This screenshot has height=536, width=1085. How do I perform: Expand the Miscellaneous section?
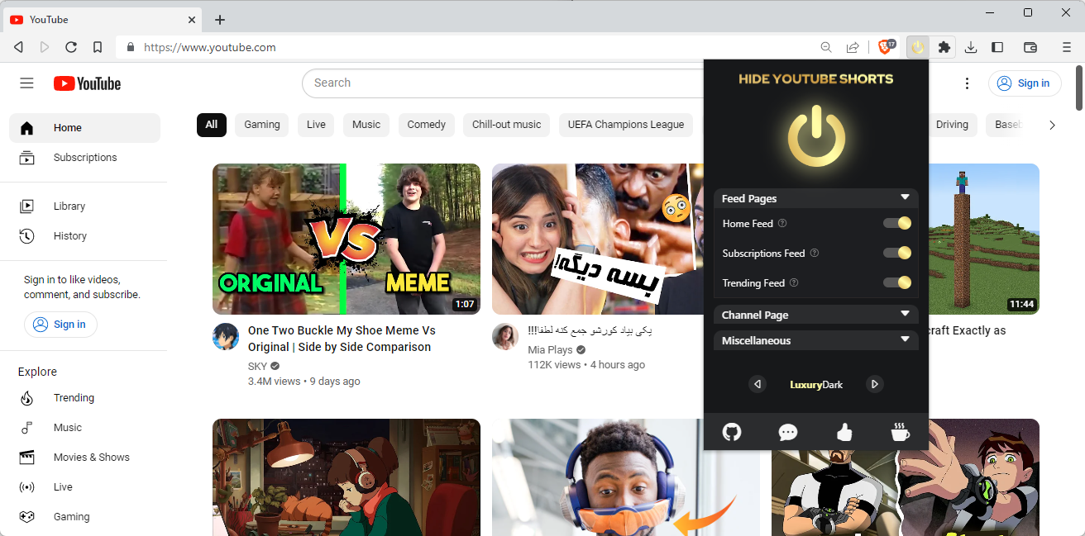click(816, 340)
